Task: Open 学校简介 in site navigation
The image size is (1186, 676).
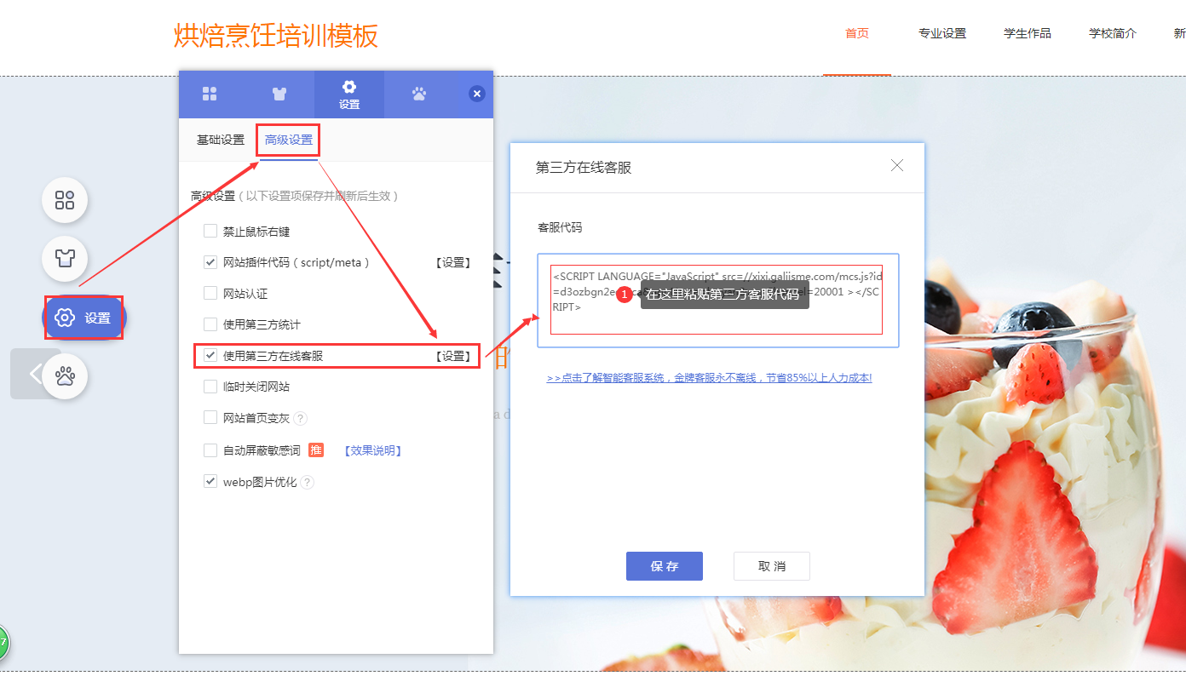Action: coord(1113,34)
